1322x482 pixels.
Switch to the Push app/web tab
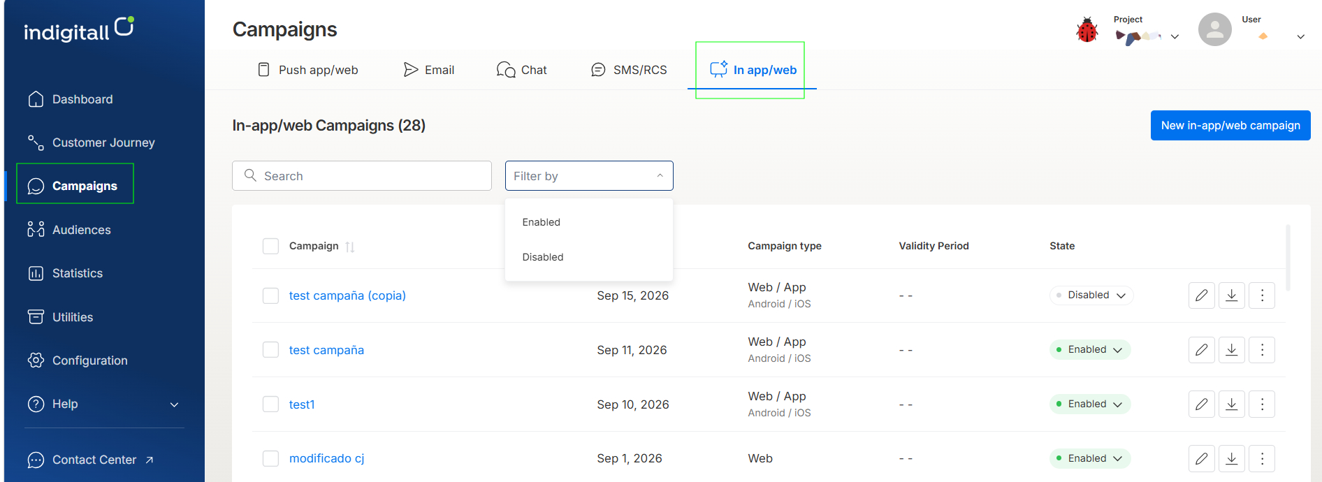point(308,70)
